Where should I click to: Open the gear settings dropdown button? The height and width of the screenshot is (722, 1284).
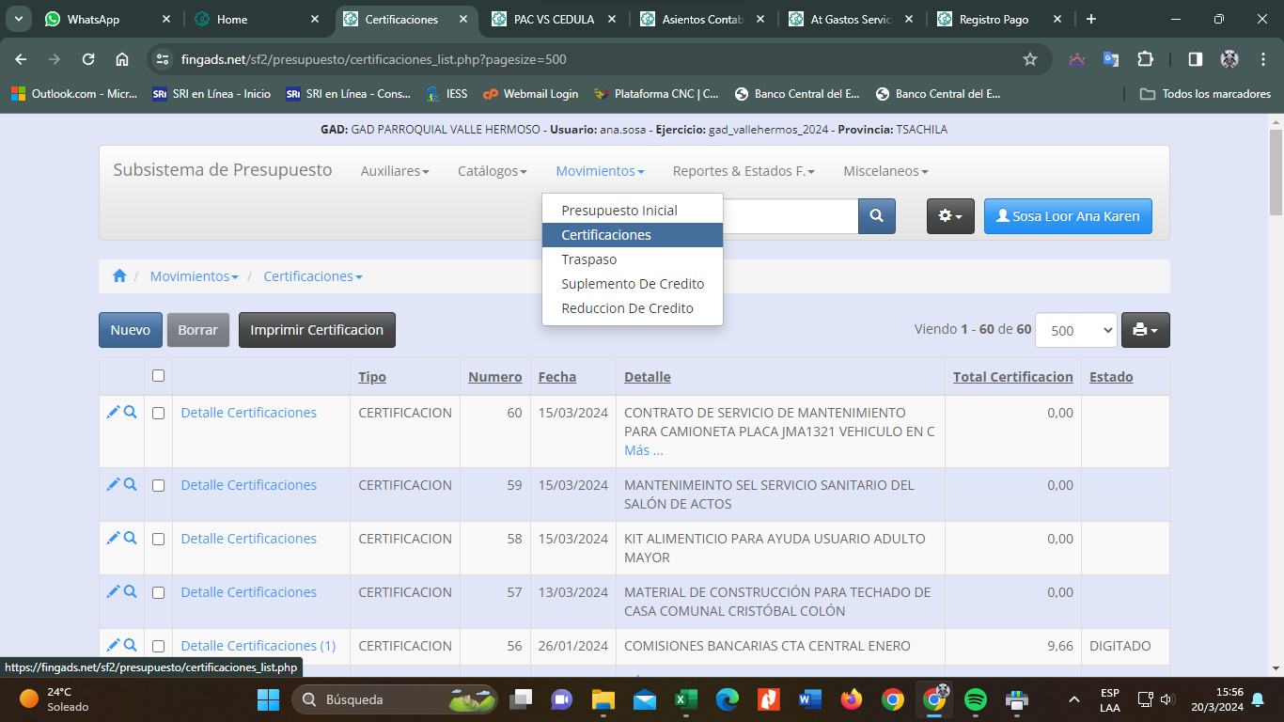[950, 216]
